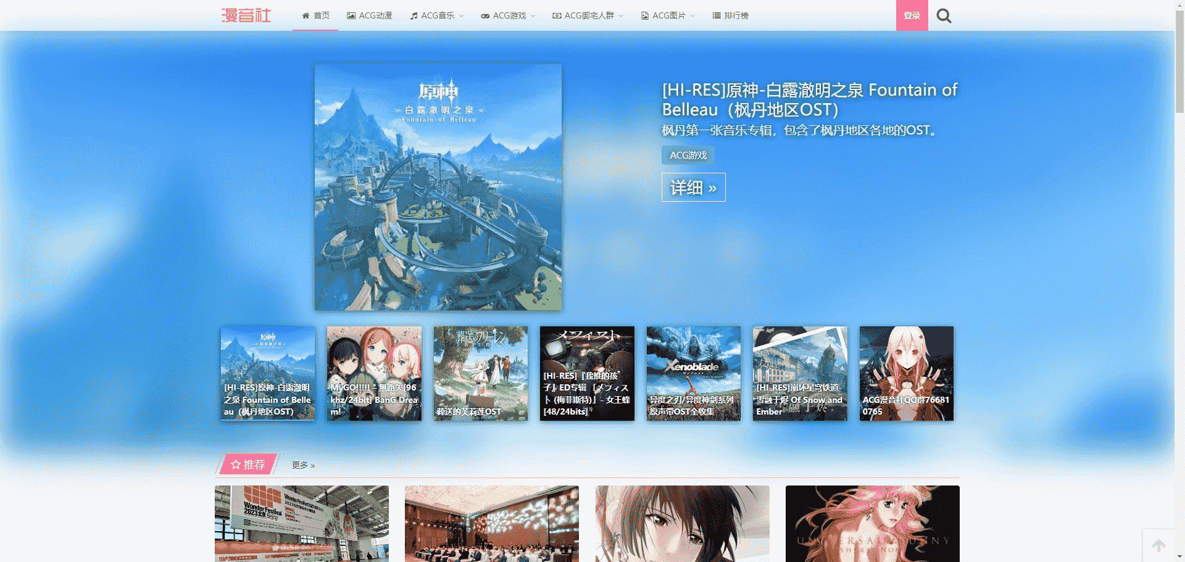Open the ACG游戏 menu item
Viewport: 1185px width, 562px height.
click(x=509, y=15)
